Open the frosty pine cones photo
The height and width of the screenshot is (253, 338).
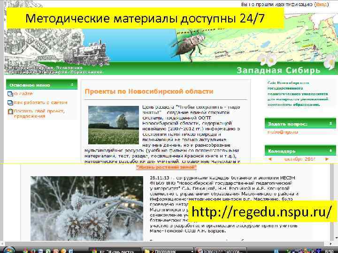(x=87, y=208)
